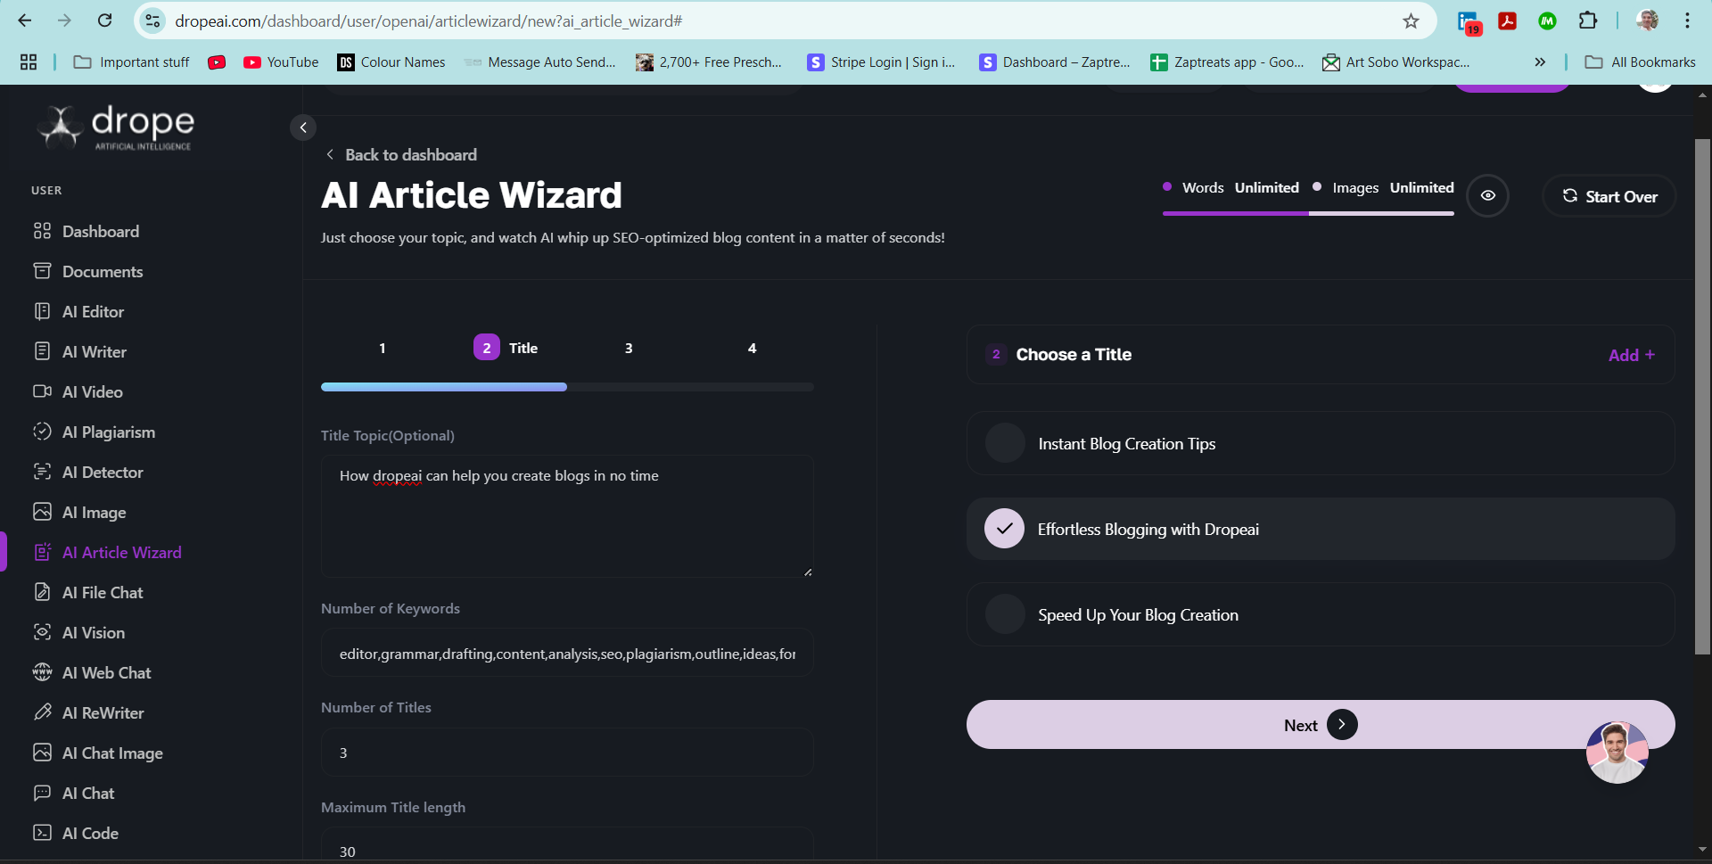
Task: Click the page vertical scrollbar
Action: point(1702,397)
